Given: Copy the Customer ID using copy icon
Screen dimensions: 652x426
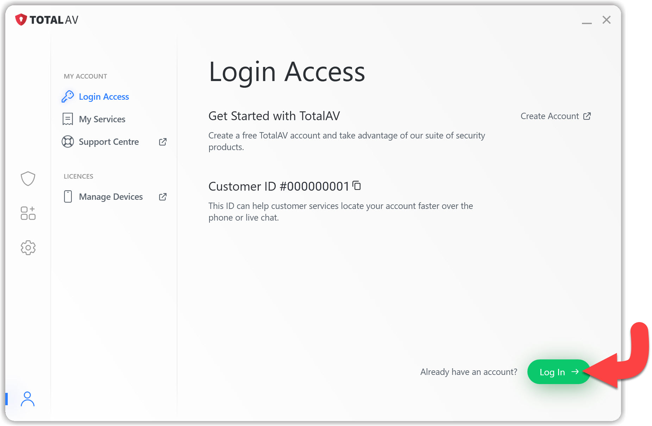Looking at the screenshot, I should (x=357, y=185).
